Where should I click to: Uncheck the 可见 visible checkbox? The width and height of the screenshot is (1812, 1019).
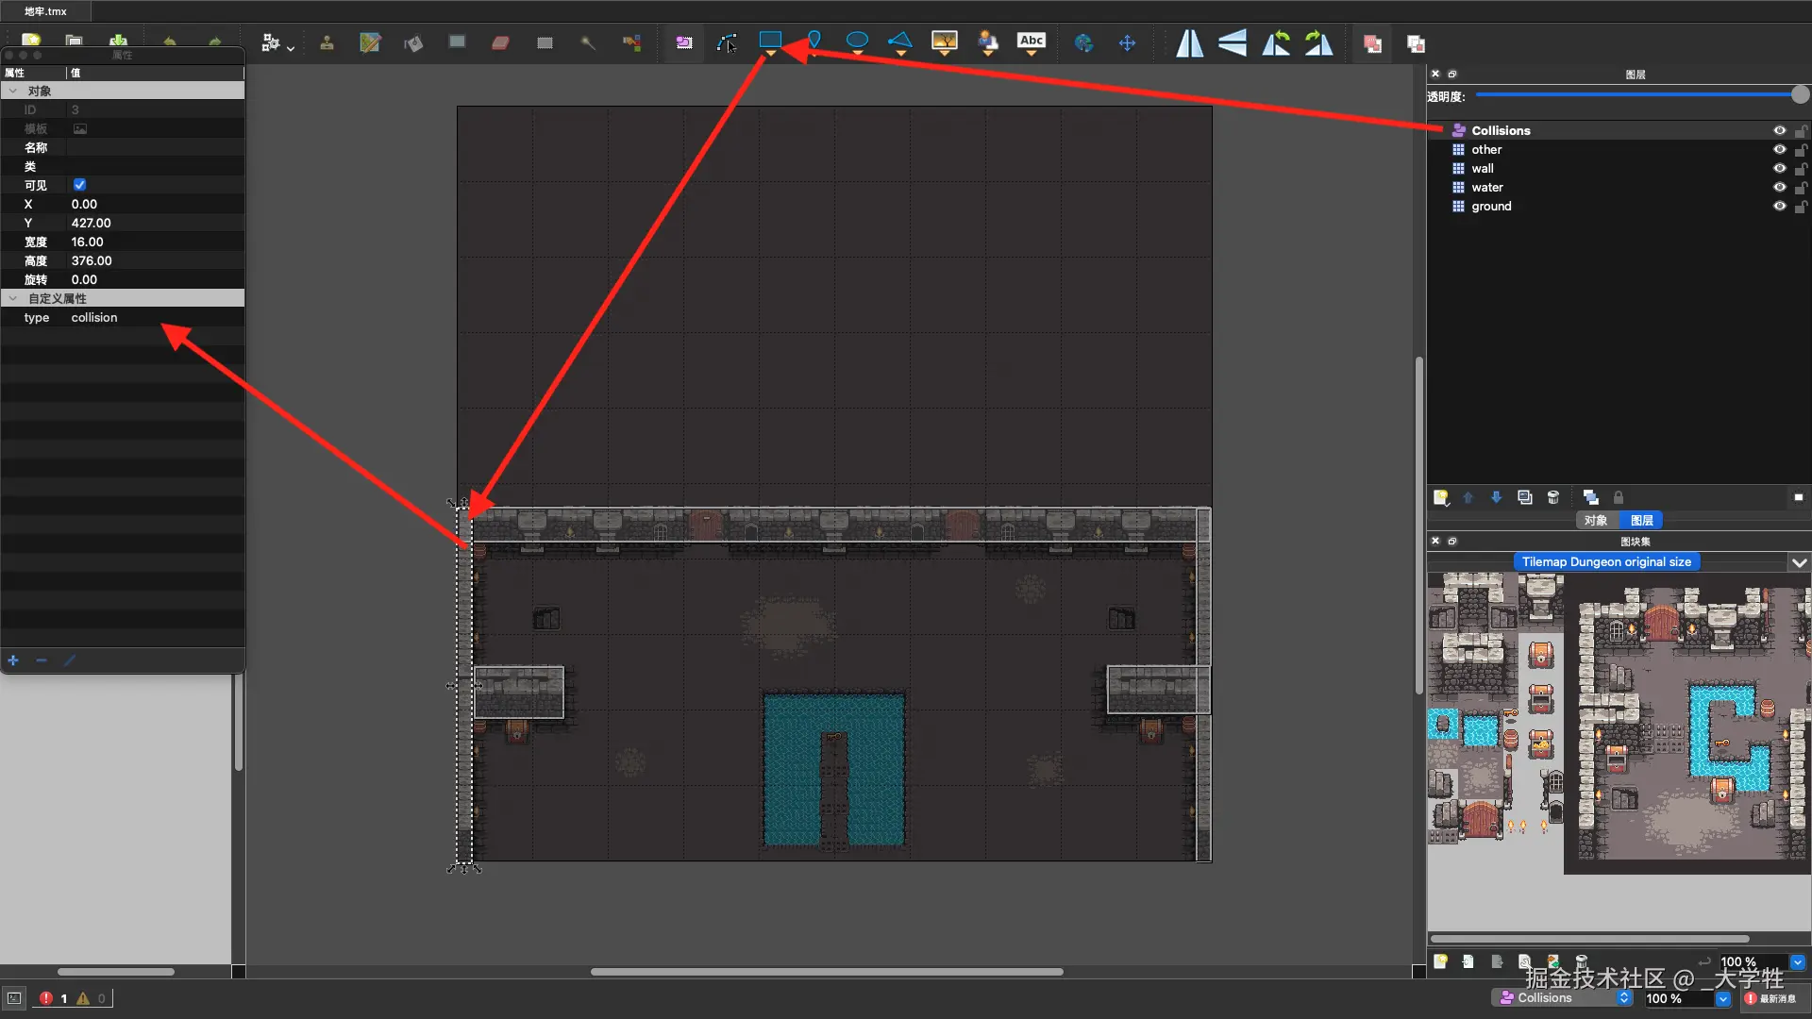tap(79, 185)
